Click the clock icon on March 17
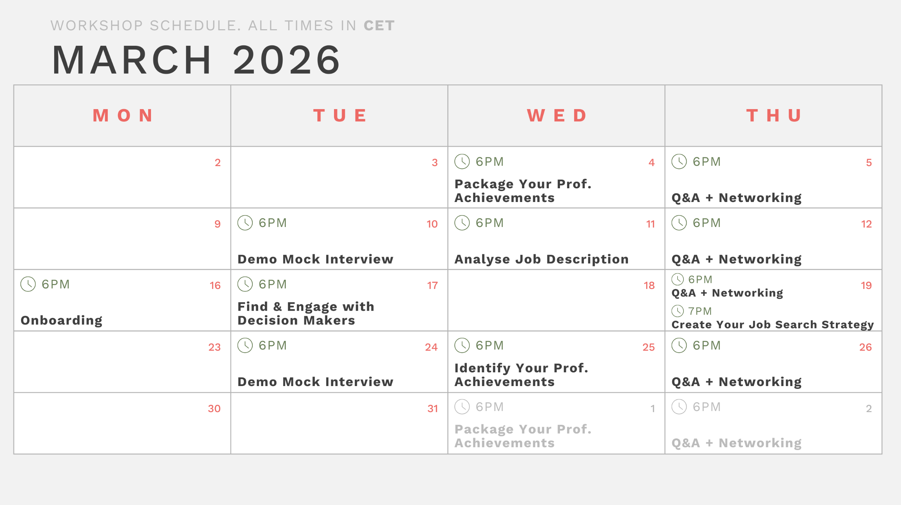This screenshot has width=901, height=505. click(x=245, y=284)
